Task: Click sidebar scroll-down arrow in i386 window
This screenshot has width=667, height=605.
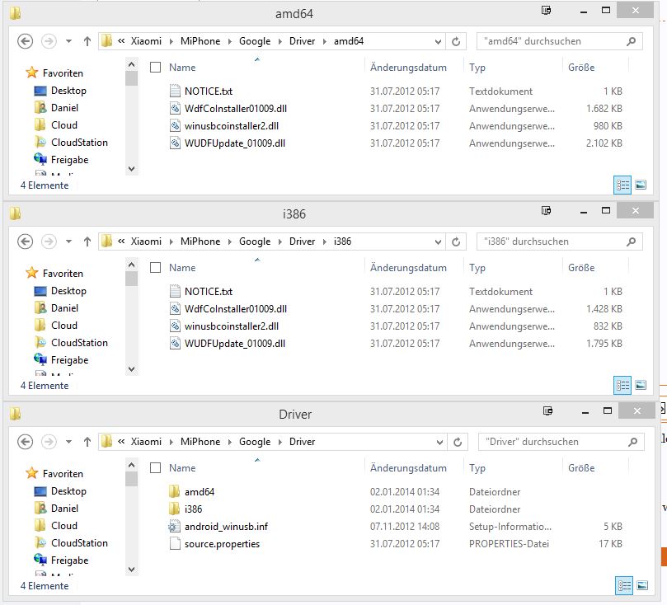Action: pos(131,369)
